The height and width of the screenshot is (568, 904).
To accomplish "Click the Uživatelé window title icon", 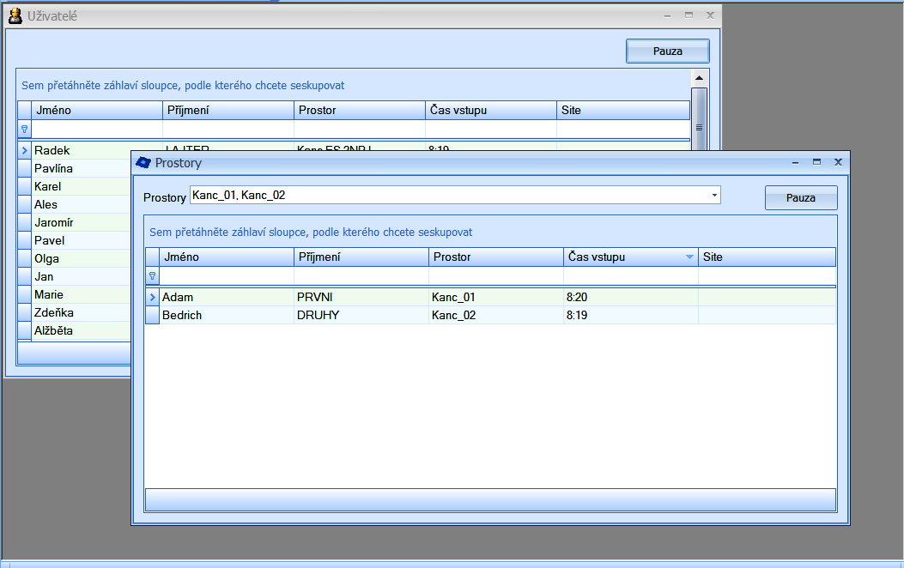I will (15, 15).
